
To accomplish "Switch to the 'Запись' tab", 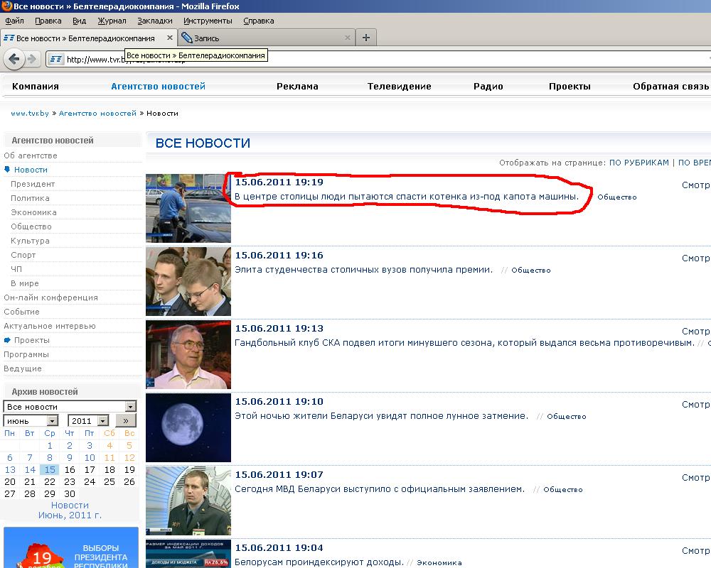I will [266, 38].
